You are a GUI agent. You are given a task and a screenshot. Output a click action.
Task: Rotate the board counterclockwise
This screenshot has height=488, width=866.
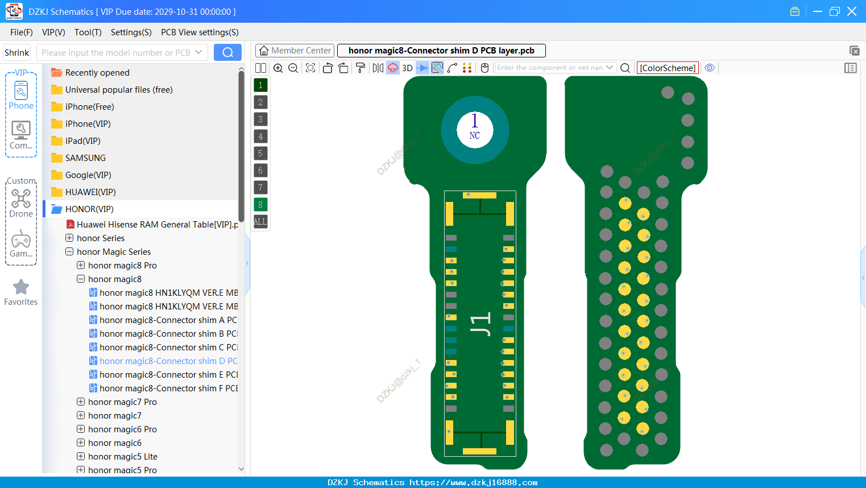pos(328,68)
